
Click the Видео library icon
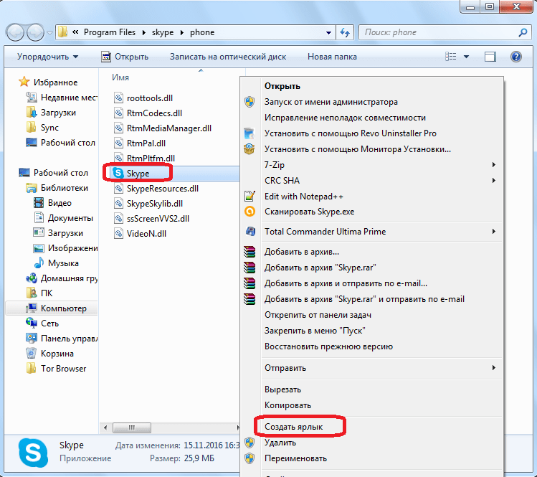[x=39, y=202]
